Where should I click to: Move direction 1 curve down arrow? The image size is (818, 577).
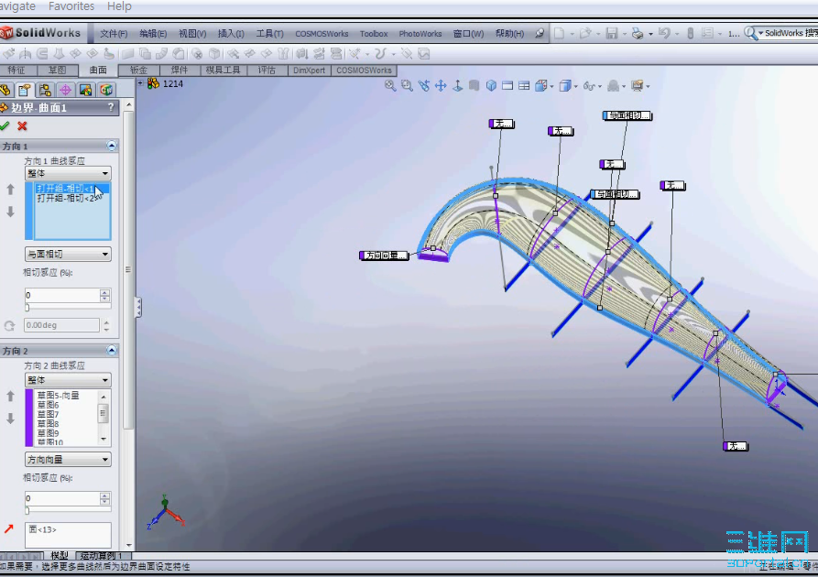coord(10,212)
